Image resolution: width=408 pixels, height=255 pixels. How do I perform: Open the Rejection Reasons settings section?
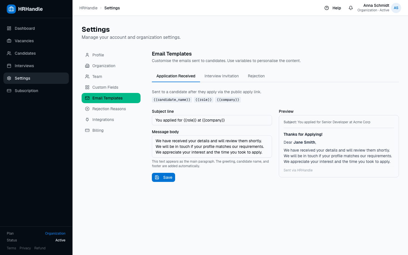pyautogui.click(x=111, y=109)
